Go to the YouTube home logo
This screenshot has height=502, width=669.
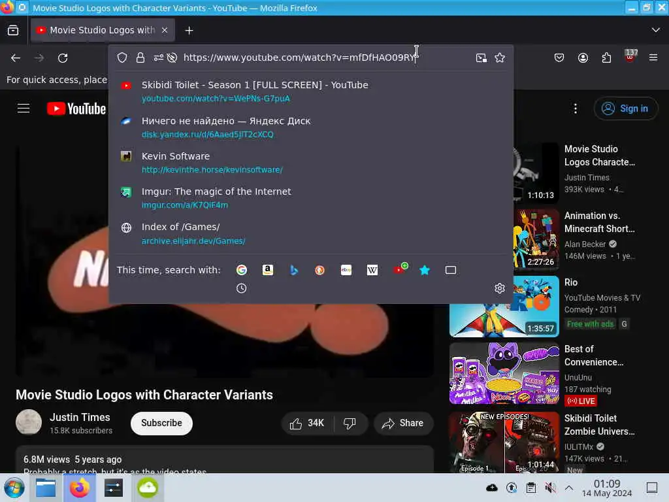(76, 109)
